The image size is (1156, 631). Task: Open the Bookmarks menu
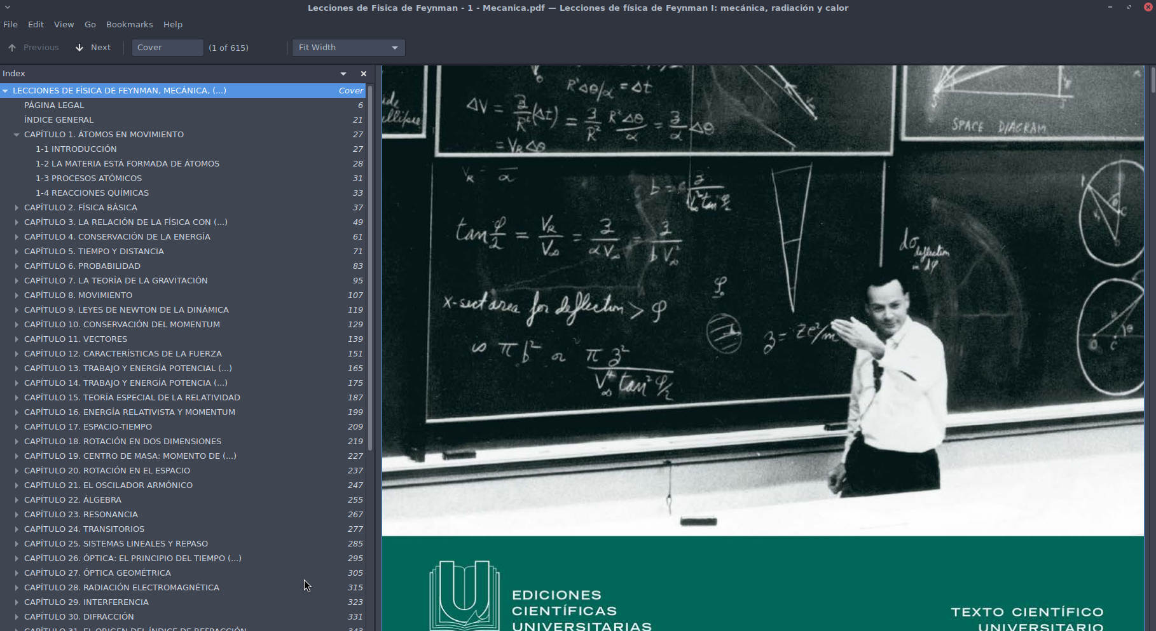coord(129,24)
